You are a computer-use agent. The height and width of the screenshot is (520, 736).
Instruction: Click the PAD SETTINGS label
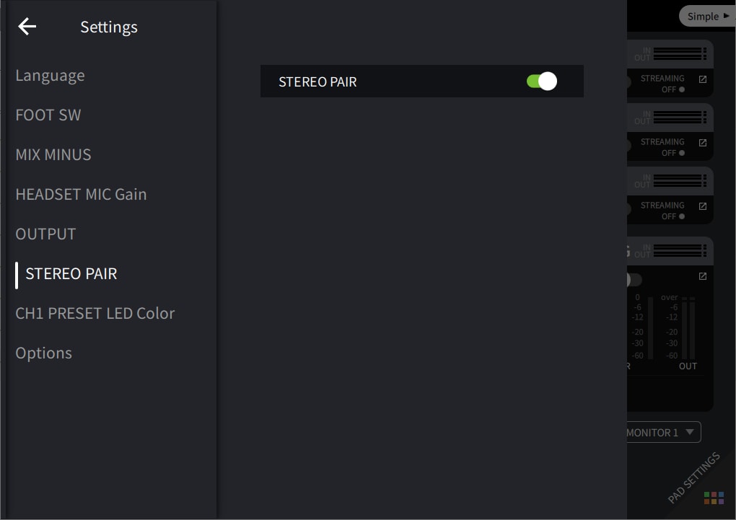[693, 477]
